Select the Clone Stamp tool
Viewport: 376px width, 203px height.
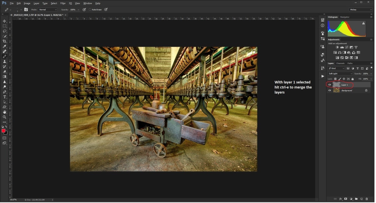coord(4,61)
